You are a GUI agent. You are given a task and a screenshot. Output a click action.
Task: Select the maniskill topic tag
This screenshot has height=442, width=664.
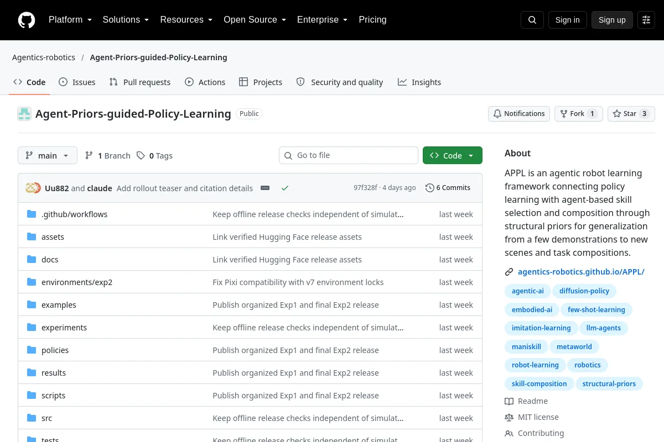(x=526, y=347)
